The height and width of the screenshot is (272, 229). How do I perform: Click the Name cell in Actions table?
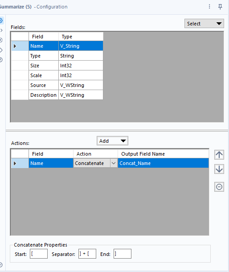(51, 163)
